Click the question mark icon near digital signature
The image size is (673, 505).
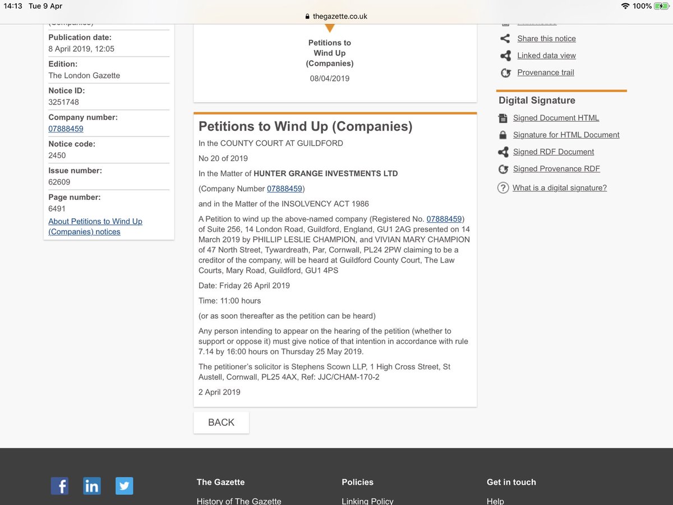tap(503, 187)
